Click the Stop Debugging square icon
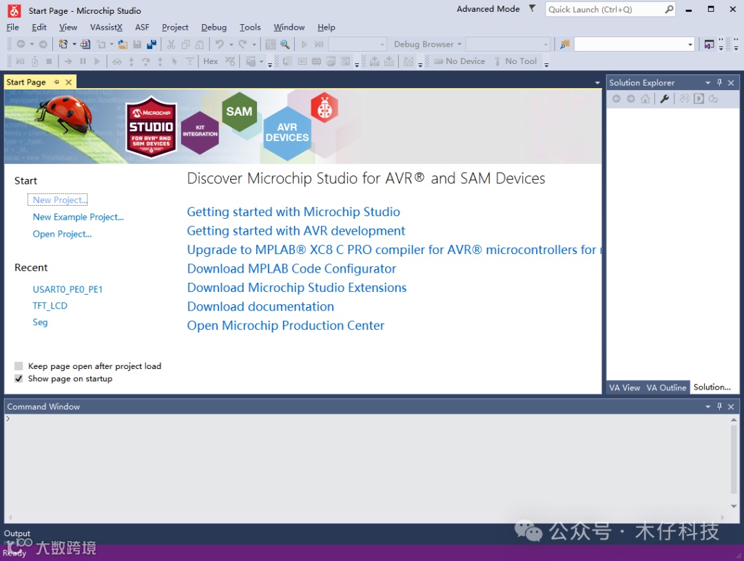 pyautogui.click(x=49, y=61)
